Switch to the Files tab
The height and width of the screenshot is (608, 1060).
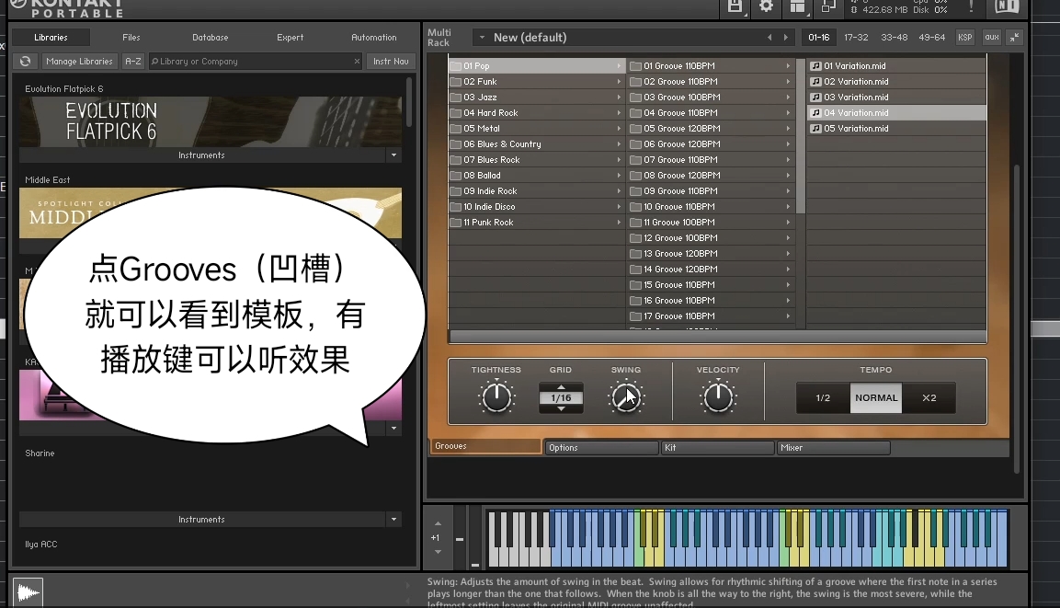click(x=131, y=37)
